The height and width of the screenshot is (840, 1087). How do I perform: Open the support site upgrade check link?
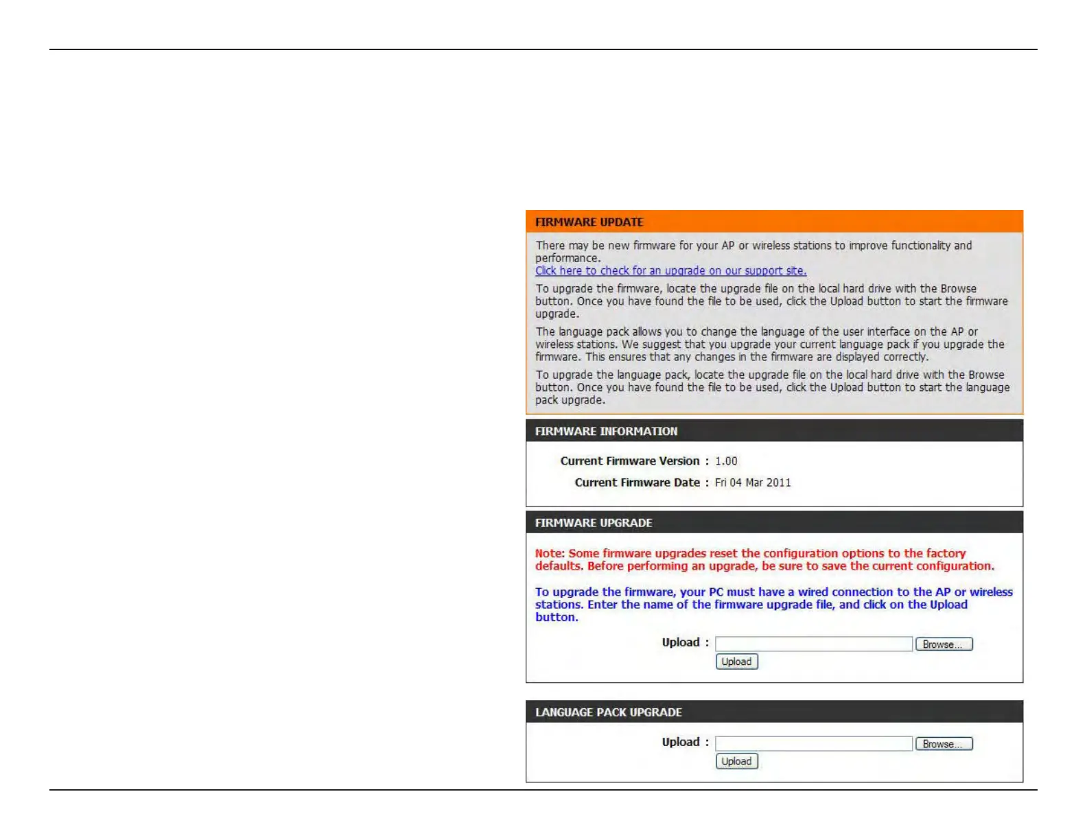[x=670, y=271]
